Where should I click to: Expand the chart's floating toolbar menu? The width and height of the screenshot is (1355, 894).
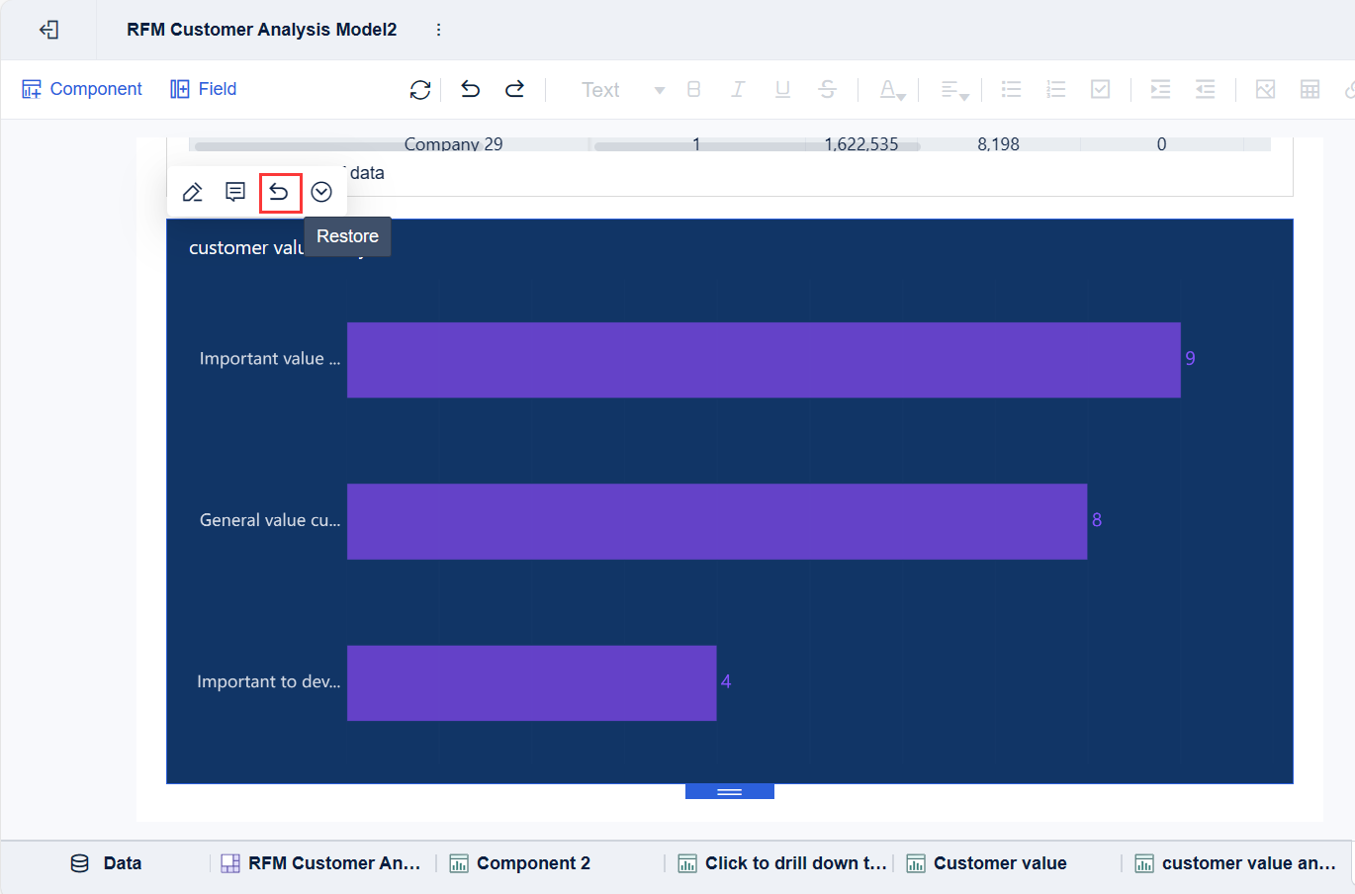[321, 192]
